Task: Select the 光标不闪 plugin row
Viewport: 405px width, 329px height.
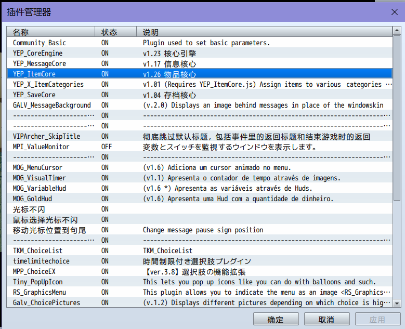Action: click(200, 209)
